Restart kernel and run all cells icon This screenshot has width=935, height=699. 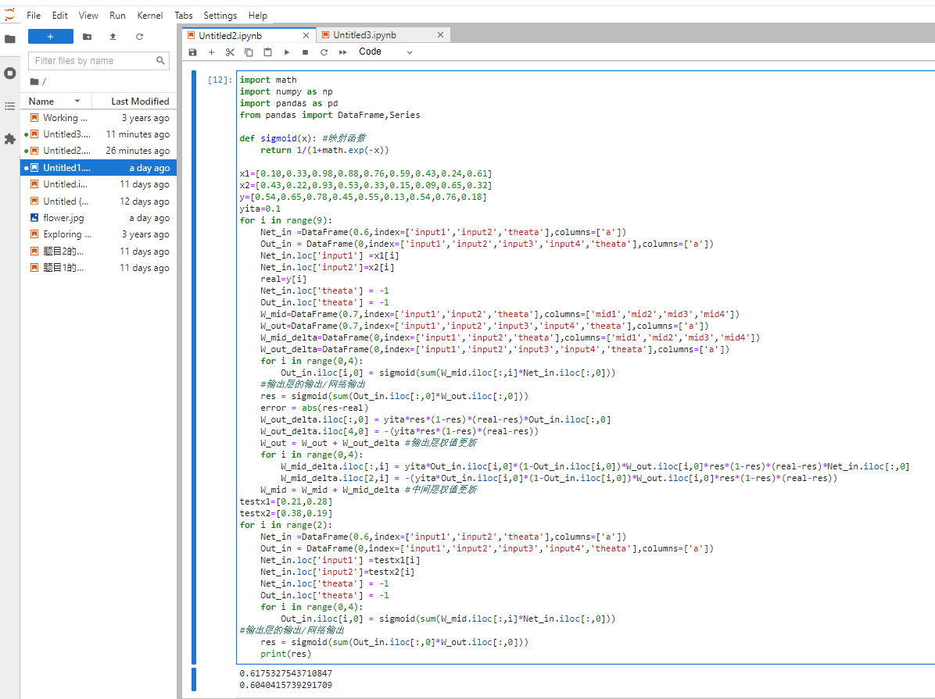click(x=342, y=52)
